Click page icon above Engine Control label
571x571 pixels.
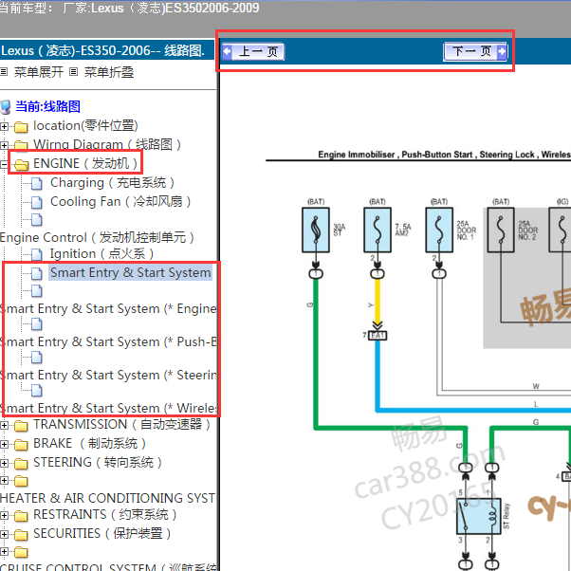click(x=36, y=220)
